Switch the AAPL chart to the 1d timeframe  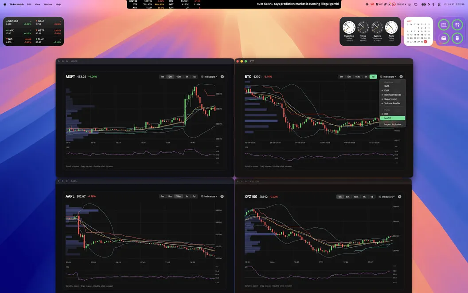click(x=194, y=196)
